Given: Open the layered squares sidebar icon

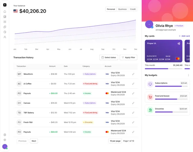Looking at the screenshot, I should pos(5,27).
